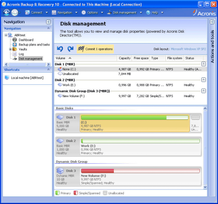
Task: Click the ABRtest machine icon in tree
Action: click(10, 35)
